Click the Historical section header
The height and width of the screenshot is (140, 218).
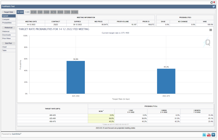[8, 28]
